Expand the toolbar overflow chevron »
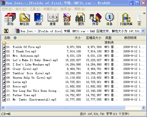 pos(144,13)
